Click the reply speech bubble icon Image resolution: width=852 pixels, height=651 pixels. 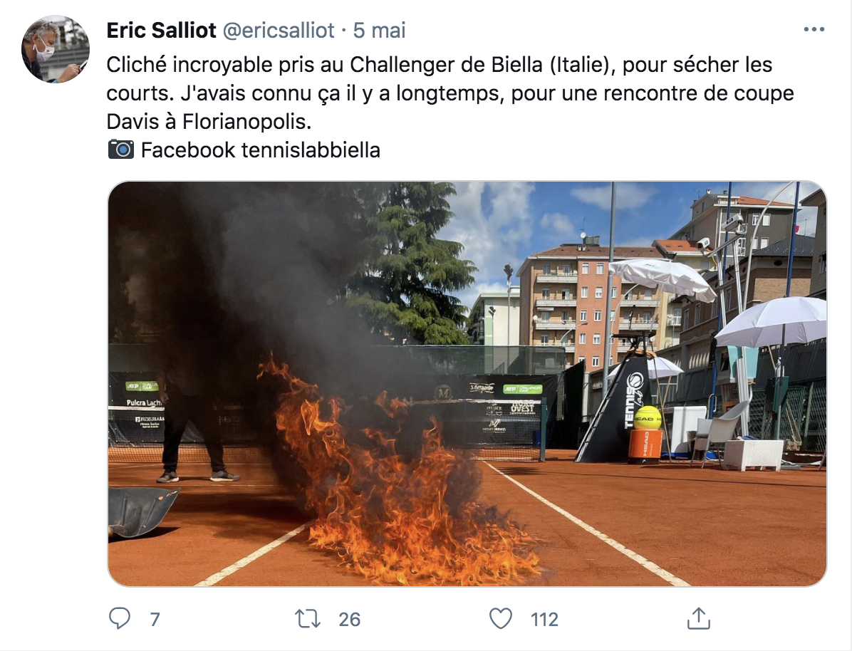point(120,618)
